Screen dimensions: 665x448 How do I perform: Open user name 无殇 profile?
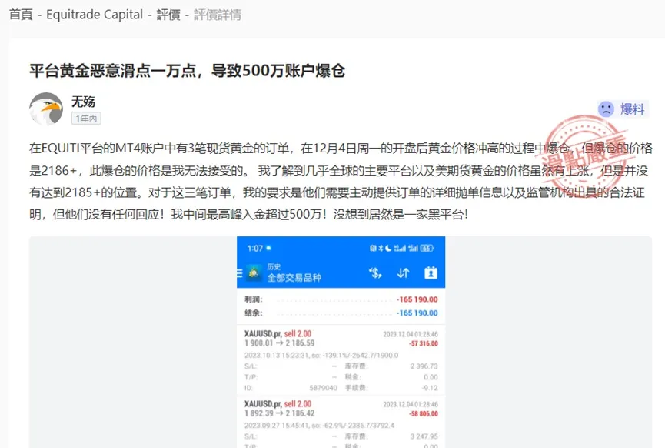83,102
